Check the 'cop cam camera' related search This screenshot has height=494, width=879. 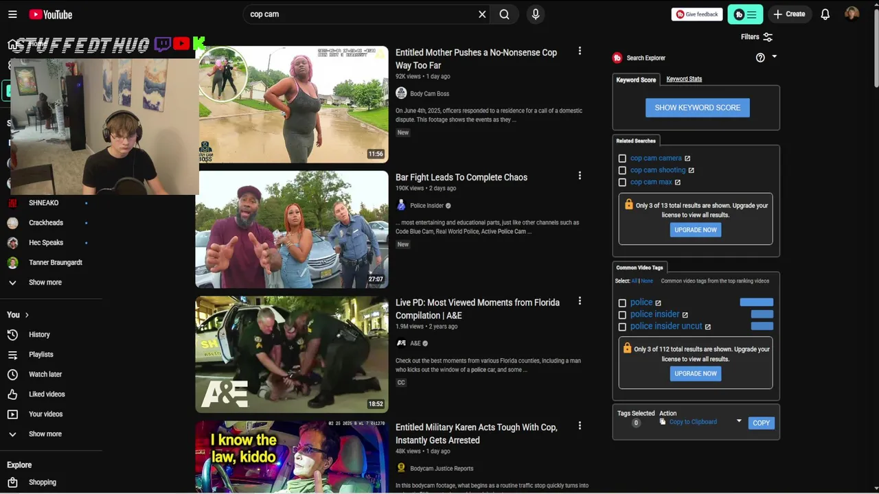point(622,158)
